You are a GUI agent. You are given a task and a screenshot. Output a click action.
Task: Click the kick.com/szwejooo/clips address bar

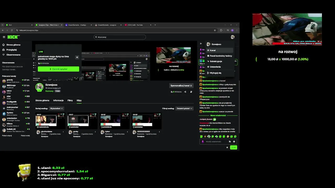point(114,30)
